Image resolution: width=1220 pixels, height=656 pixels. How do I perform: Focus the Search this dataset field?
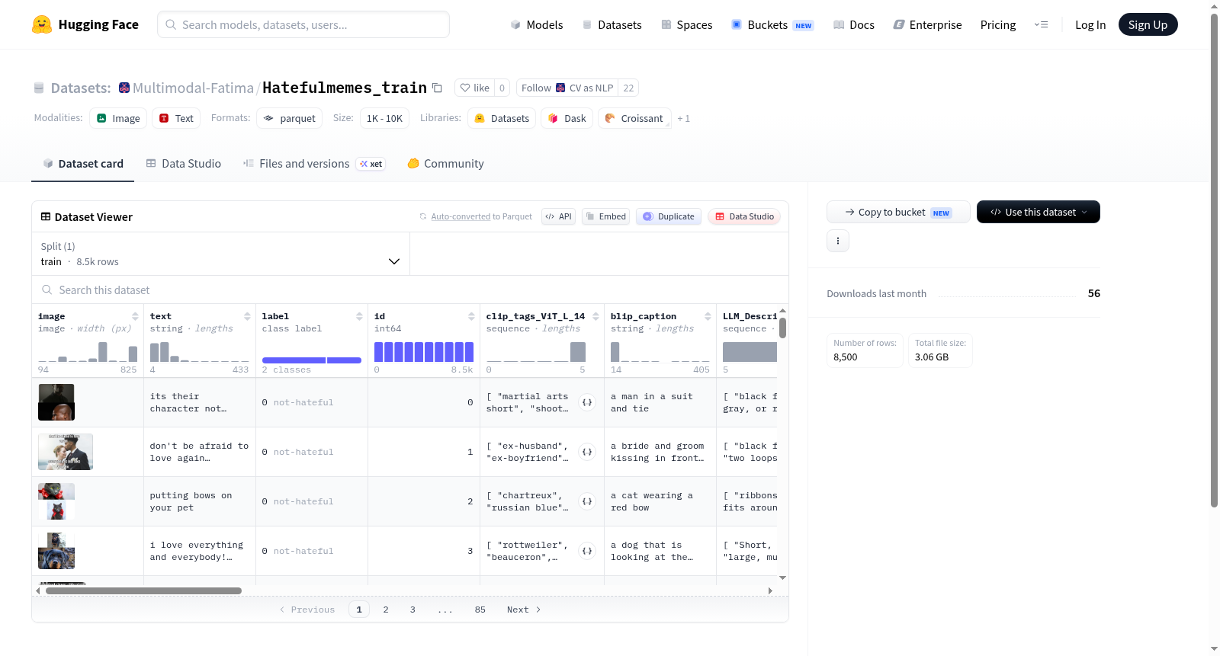click(x=409, y=290)
